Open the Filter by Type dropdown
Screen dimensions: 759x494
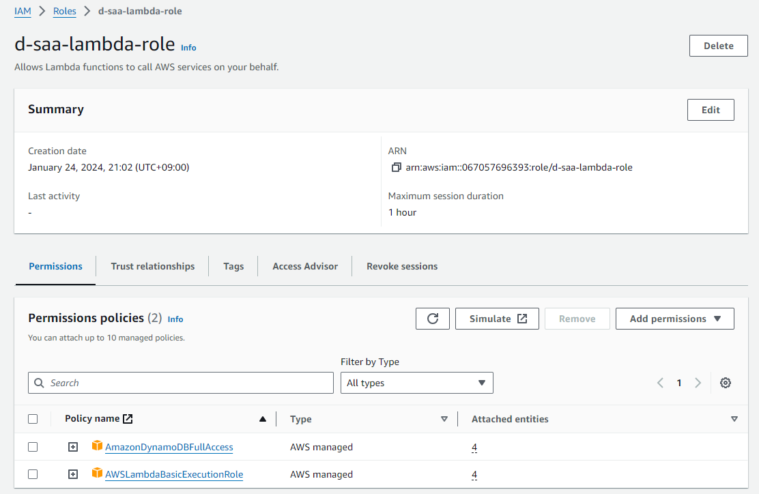(x=416, y=383)
